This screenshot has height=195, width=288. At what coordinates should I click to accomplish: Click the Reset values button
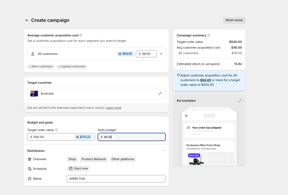point(234,20)
